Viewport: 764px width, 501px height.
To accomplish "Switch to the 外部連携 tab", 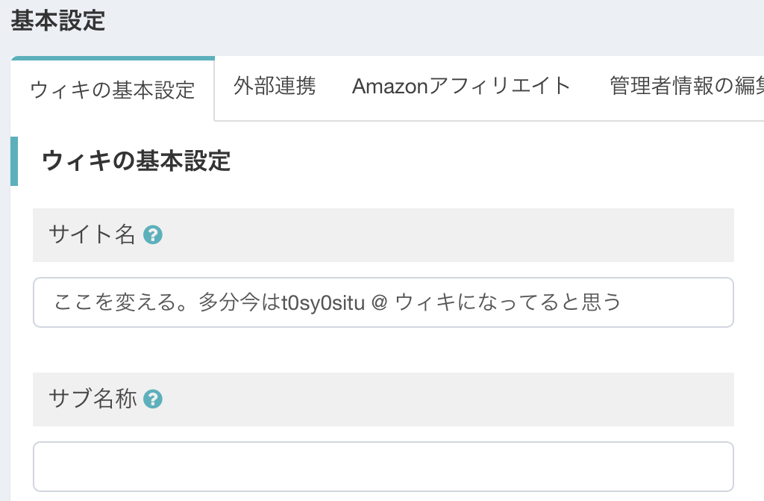I will [x=275, y=86].
